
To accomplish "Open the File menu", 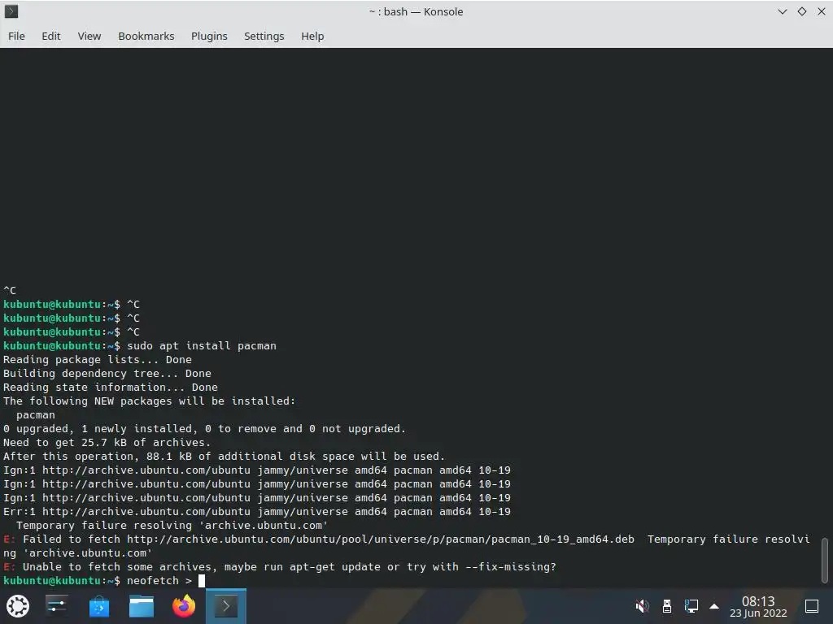I will click(16, 36).
